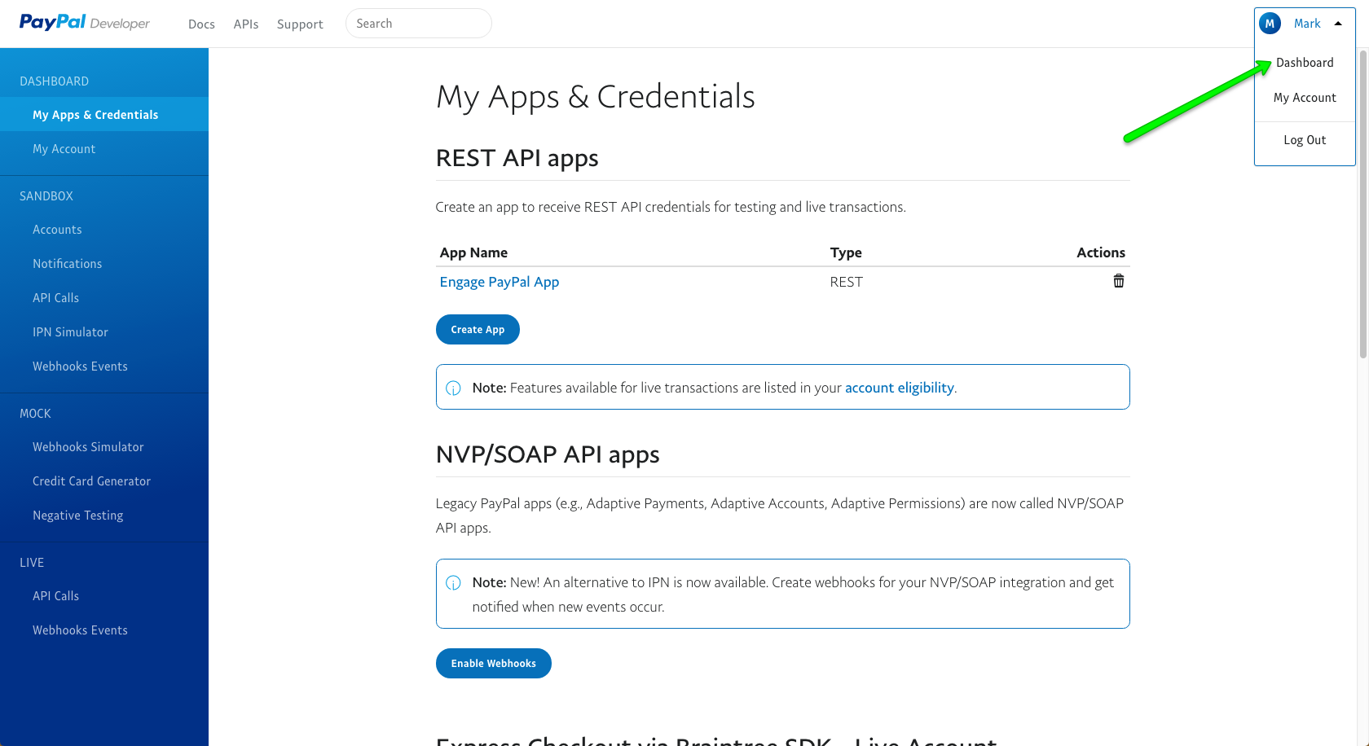Click the DASHBOARD sidebar section heading
The image size is (1369, 746).
[x=55, y=81]
